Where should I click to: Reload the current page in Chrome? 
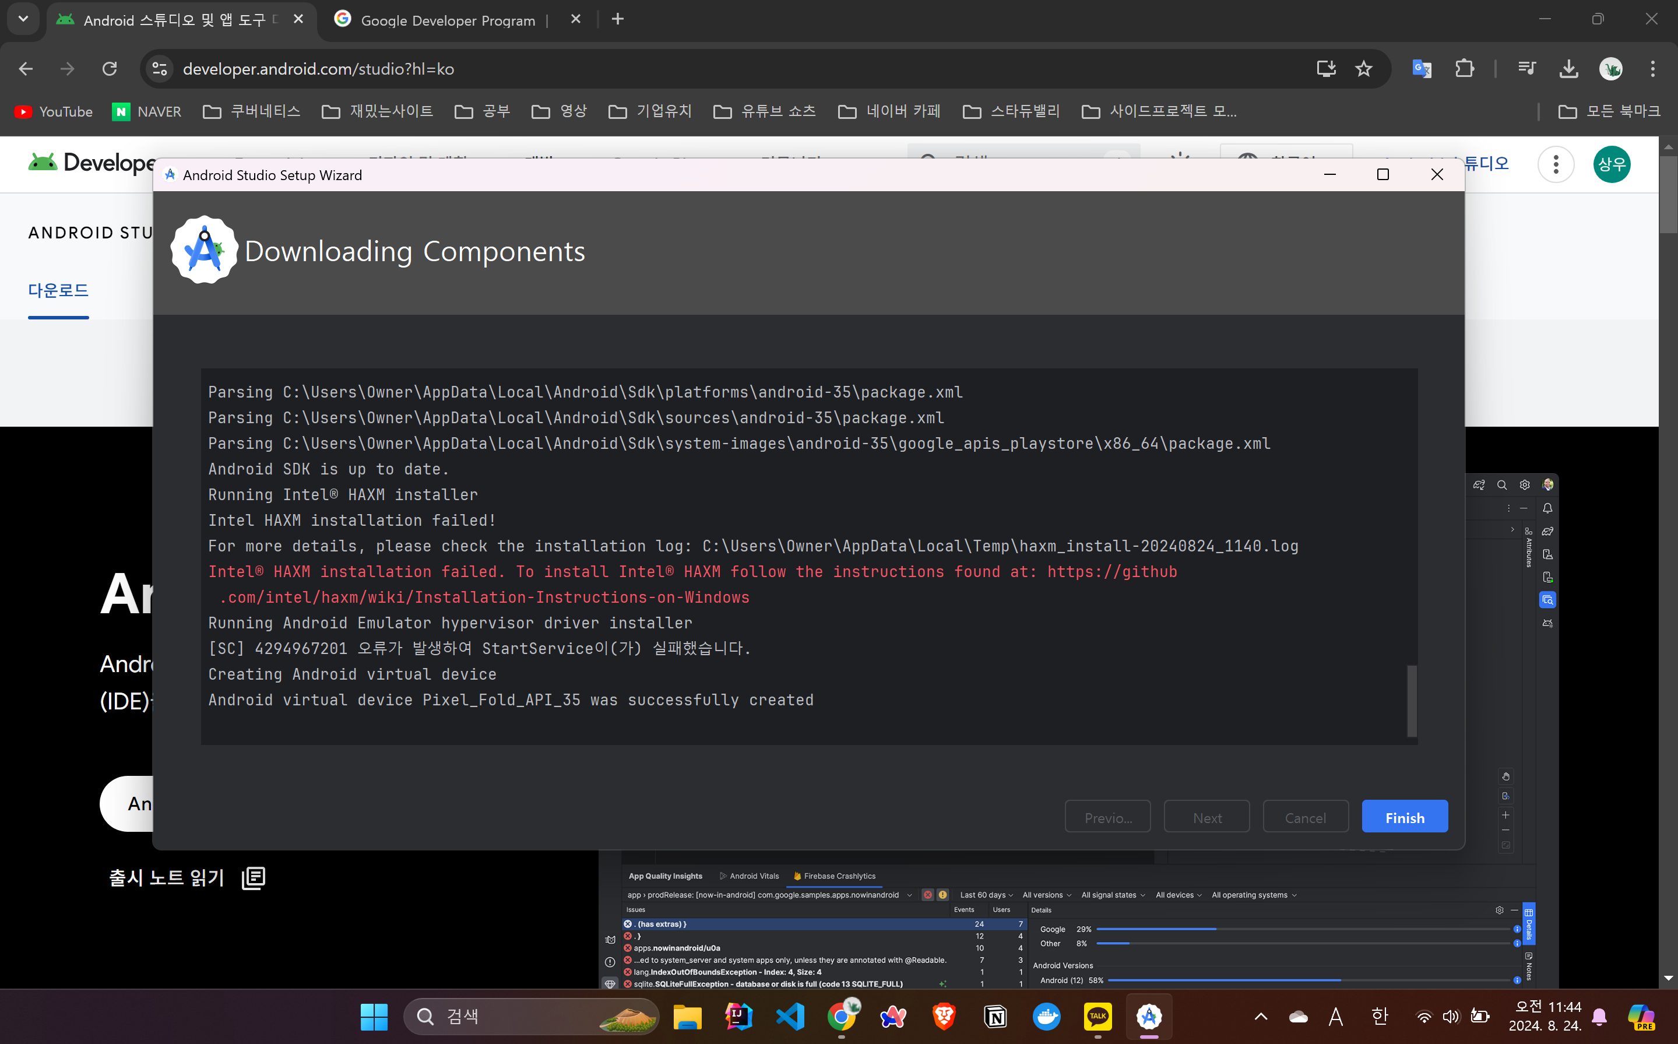[110, 69]
